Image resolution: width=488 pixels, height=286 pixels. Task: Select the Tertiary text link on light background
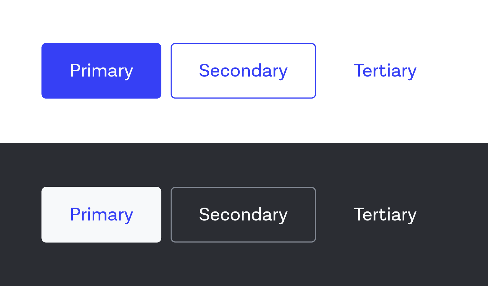point(385,70)
